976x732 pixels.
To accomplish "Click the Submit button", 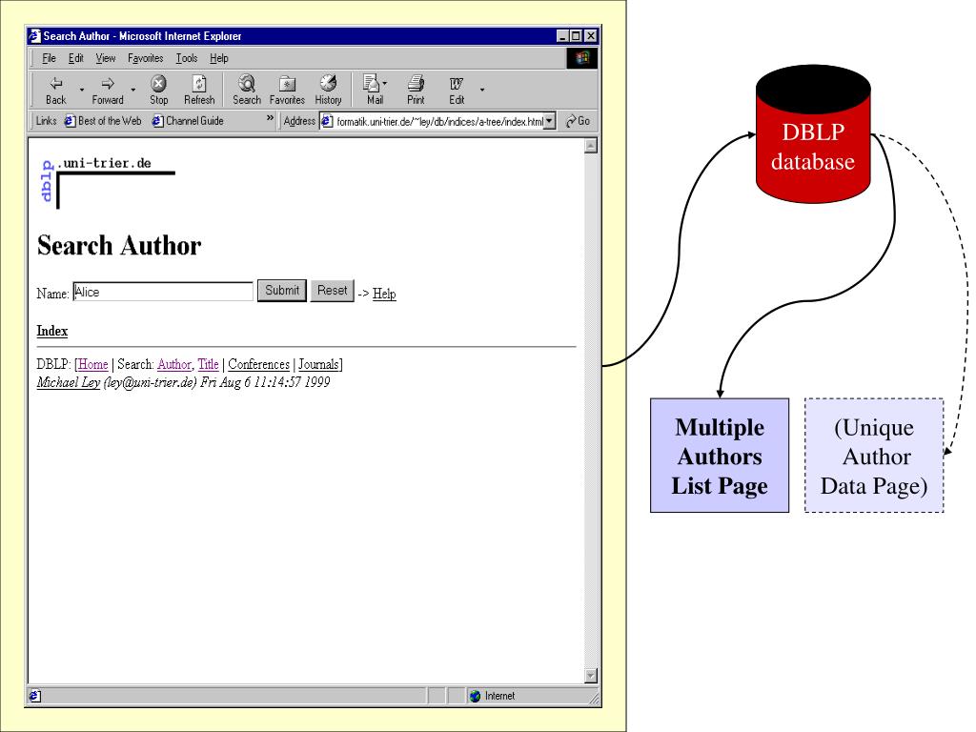I will 282,290.
